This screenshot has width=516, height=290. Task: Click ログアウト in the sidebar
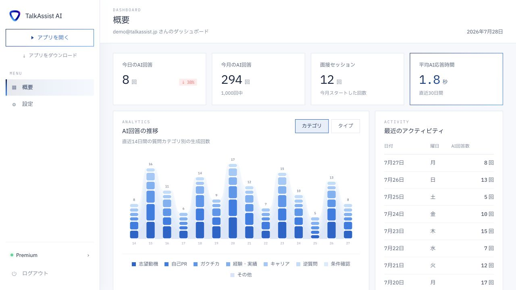[x=50, y=273]
